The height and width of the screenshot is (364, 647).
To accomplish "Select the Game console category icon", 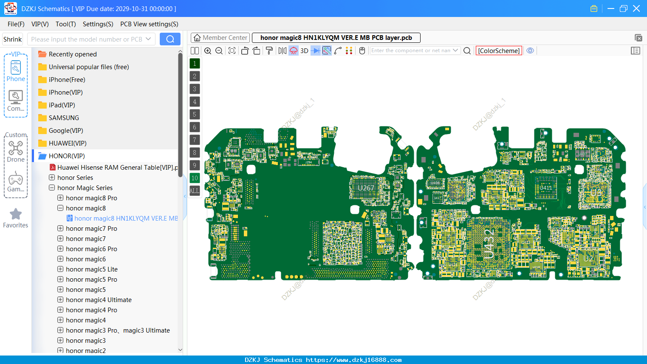I will 16,182.
